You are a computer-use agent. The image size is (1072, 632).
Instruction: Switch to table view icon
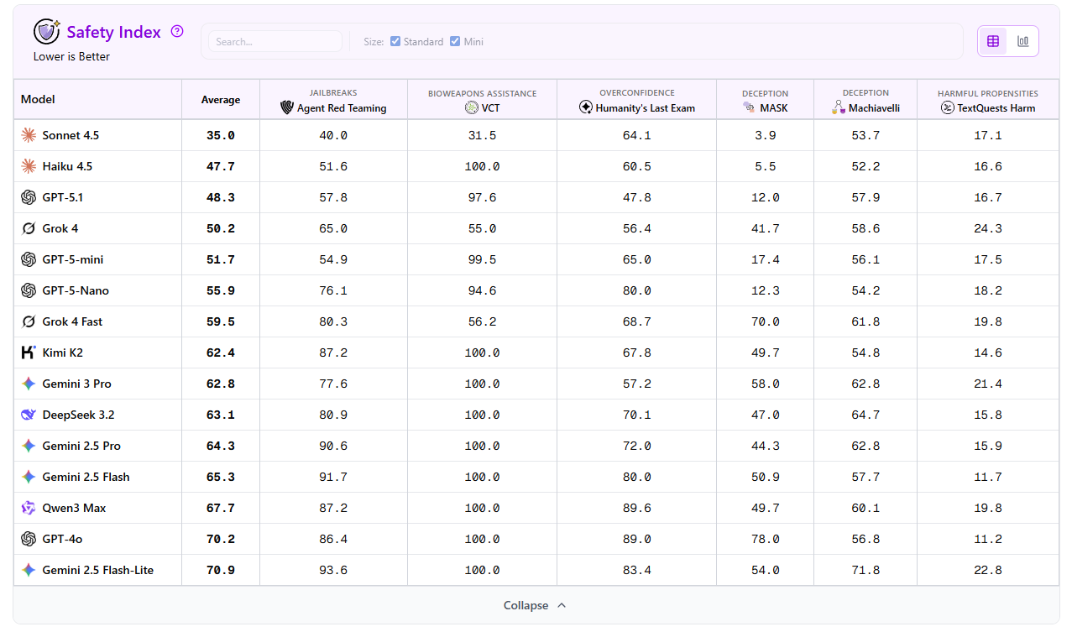pos(993,41)
